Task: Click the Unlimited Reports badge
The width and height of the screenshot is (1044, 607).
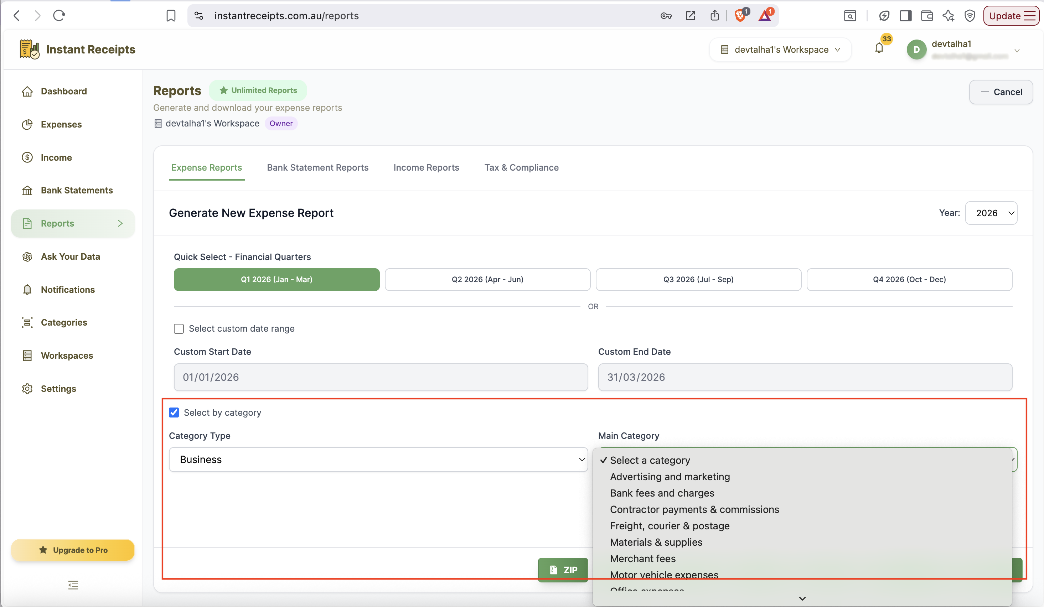Action: pos(258,90)
